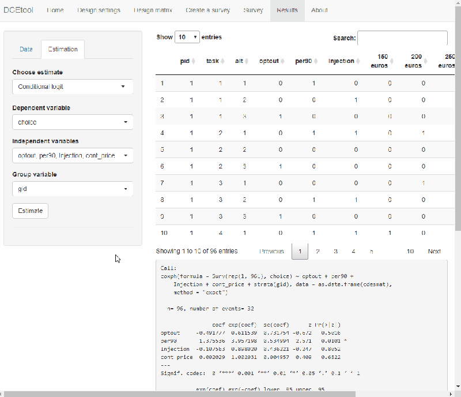
Task: Sort table by 150 euros column arrows
Action: click(392, 61)
